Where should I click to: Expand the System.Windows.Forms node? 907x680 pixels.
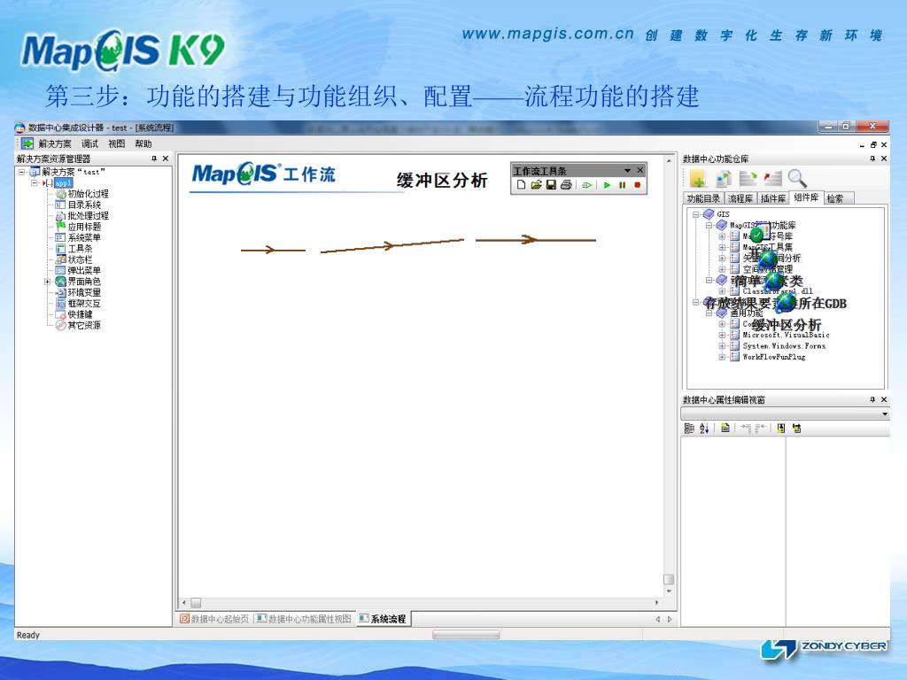tap(722, 346)
